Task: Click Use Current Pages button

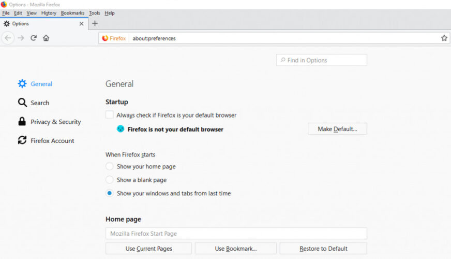Action: 148,248
